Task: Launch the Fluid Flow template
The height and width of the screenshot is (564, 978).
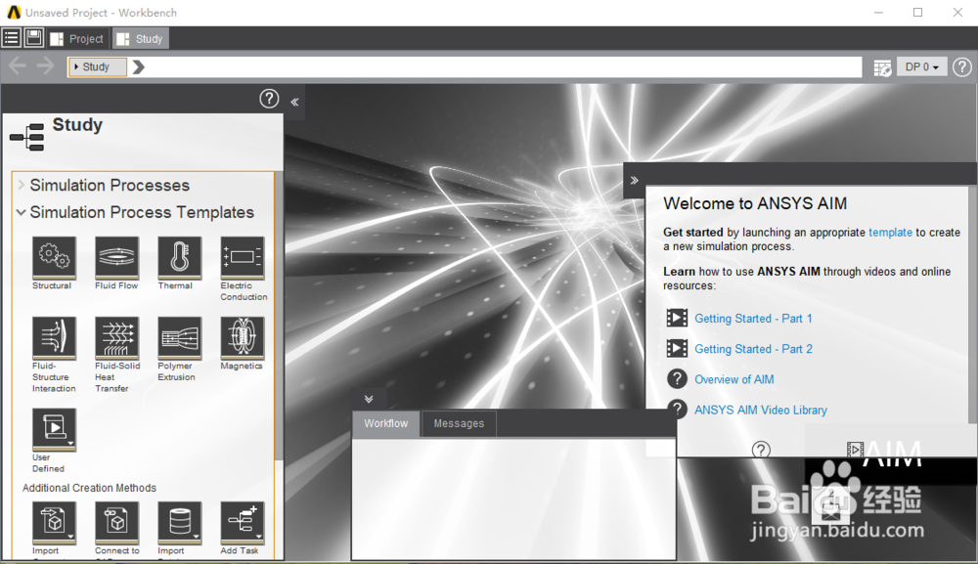Action: (x=116, y=257)
